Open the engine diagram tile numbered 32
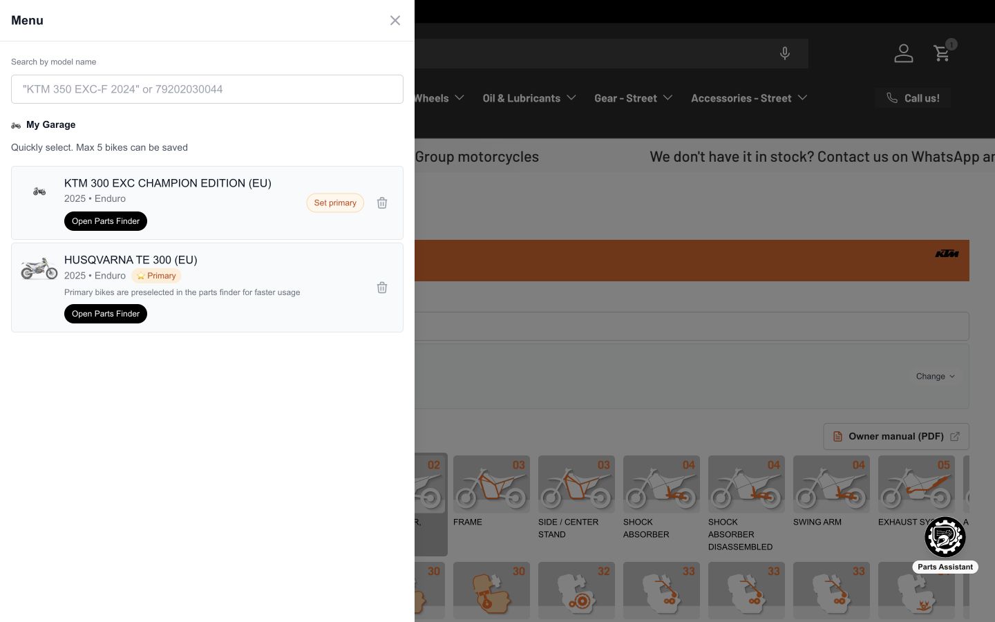The width and height of the screenshot is (995, 622). point(576,590)
